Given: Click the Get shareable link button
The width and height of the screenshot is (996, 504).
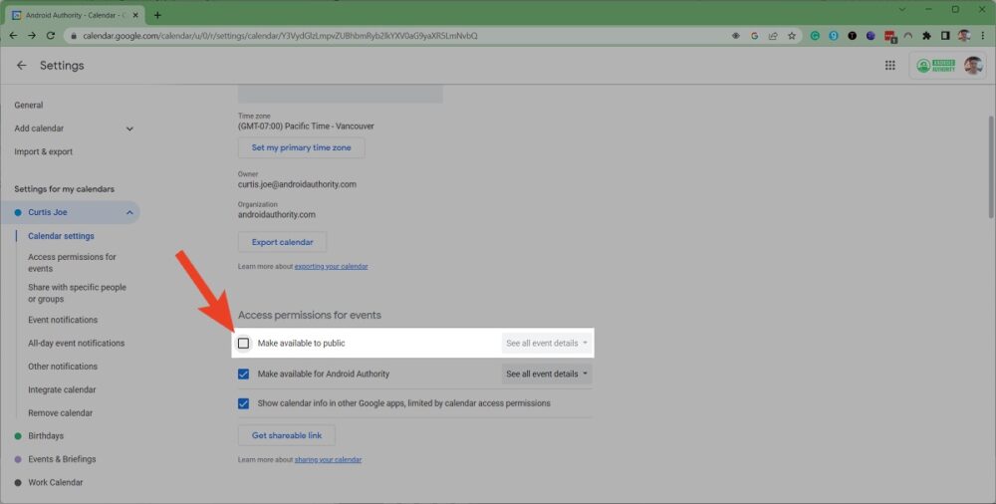Looking at the screenshot, I should tap(287, 435).
